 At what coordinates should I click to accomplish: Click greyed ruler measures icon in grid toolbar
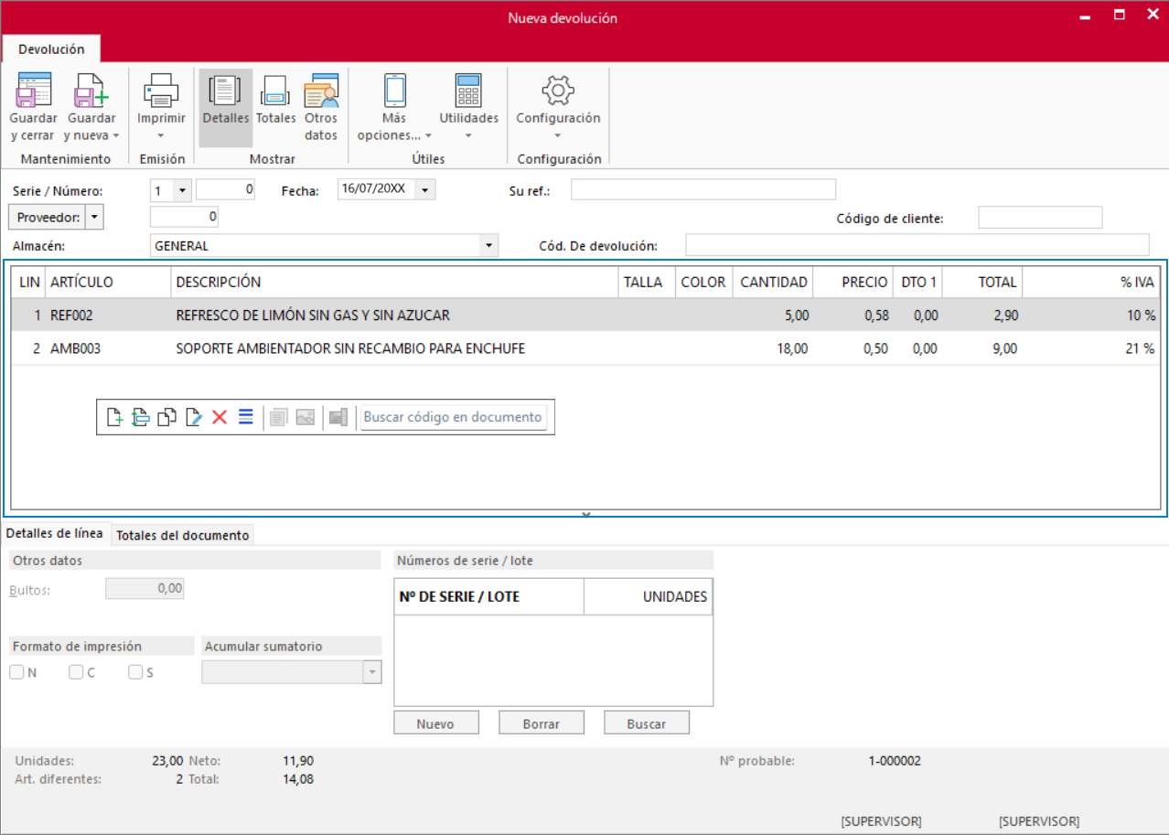(338, 417)
